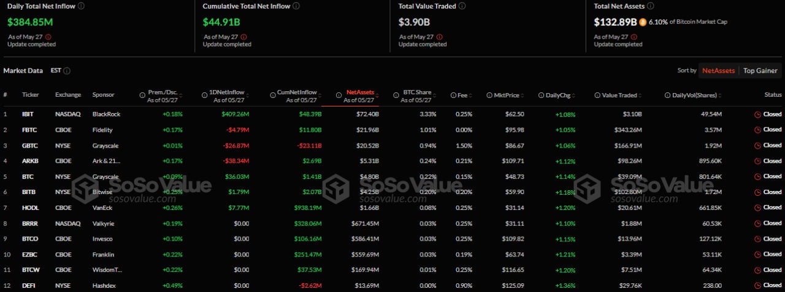Click IBIT's $409.26M net inflow cell
785x292 pixels.
[x=235, y=114]
